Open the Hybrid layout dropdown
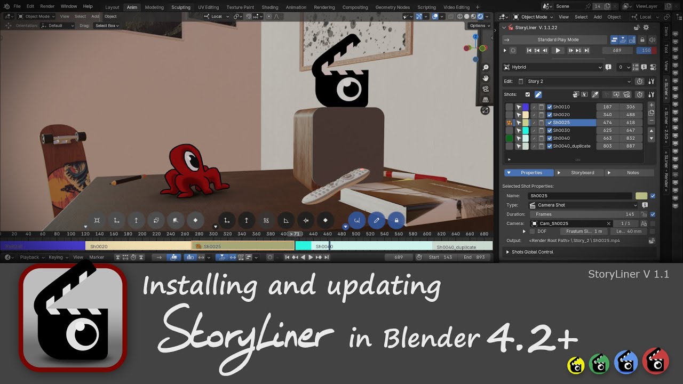This screenshot has height=384, width=683. (553, 67)
